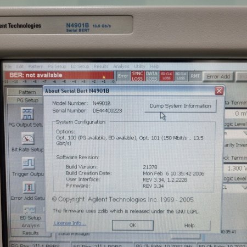Open the PG Setup menu
This screenshot has width=247, height=247.
click(57, 66)
